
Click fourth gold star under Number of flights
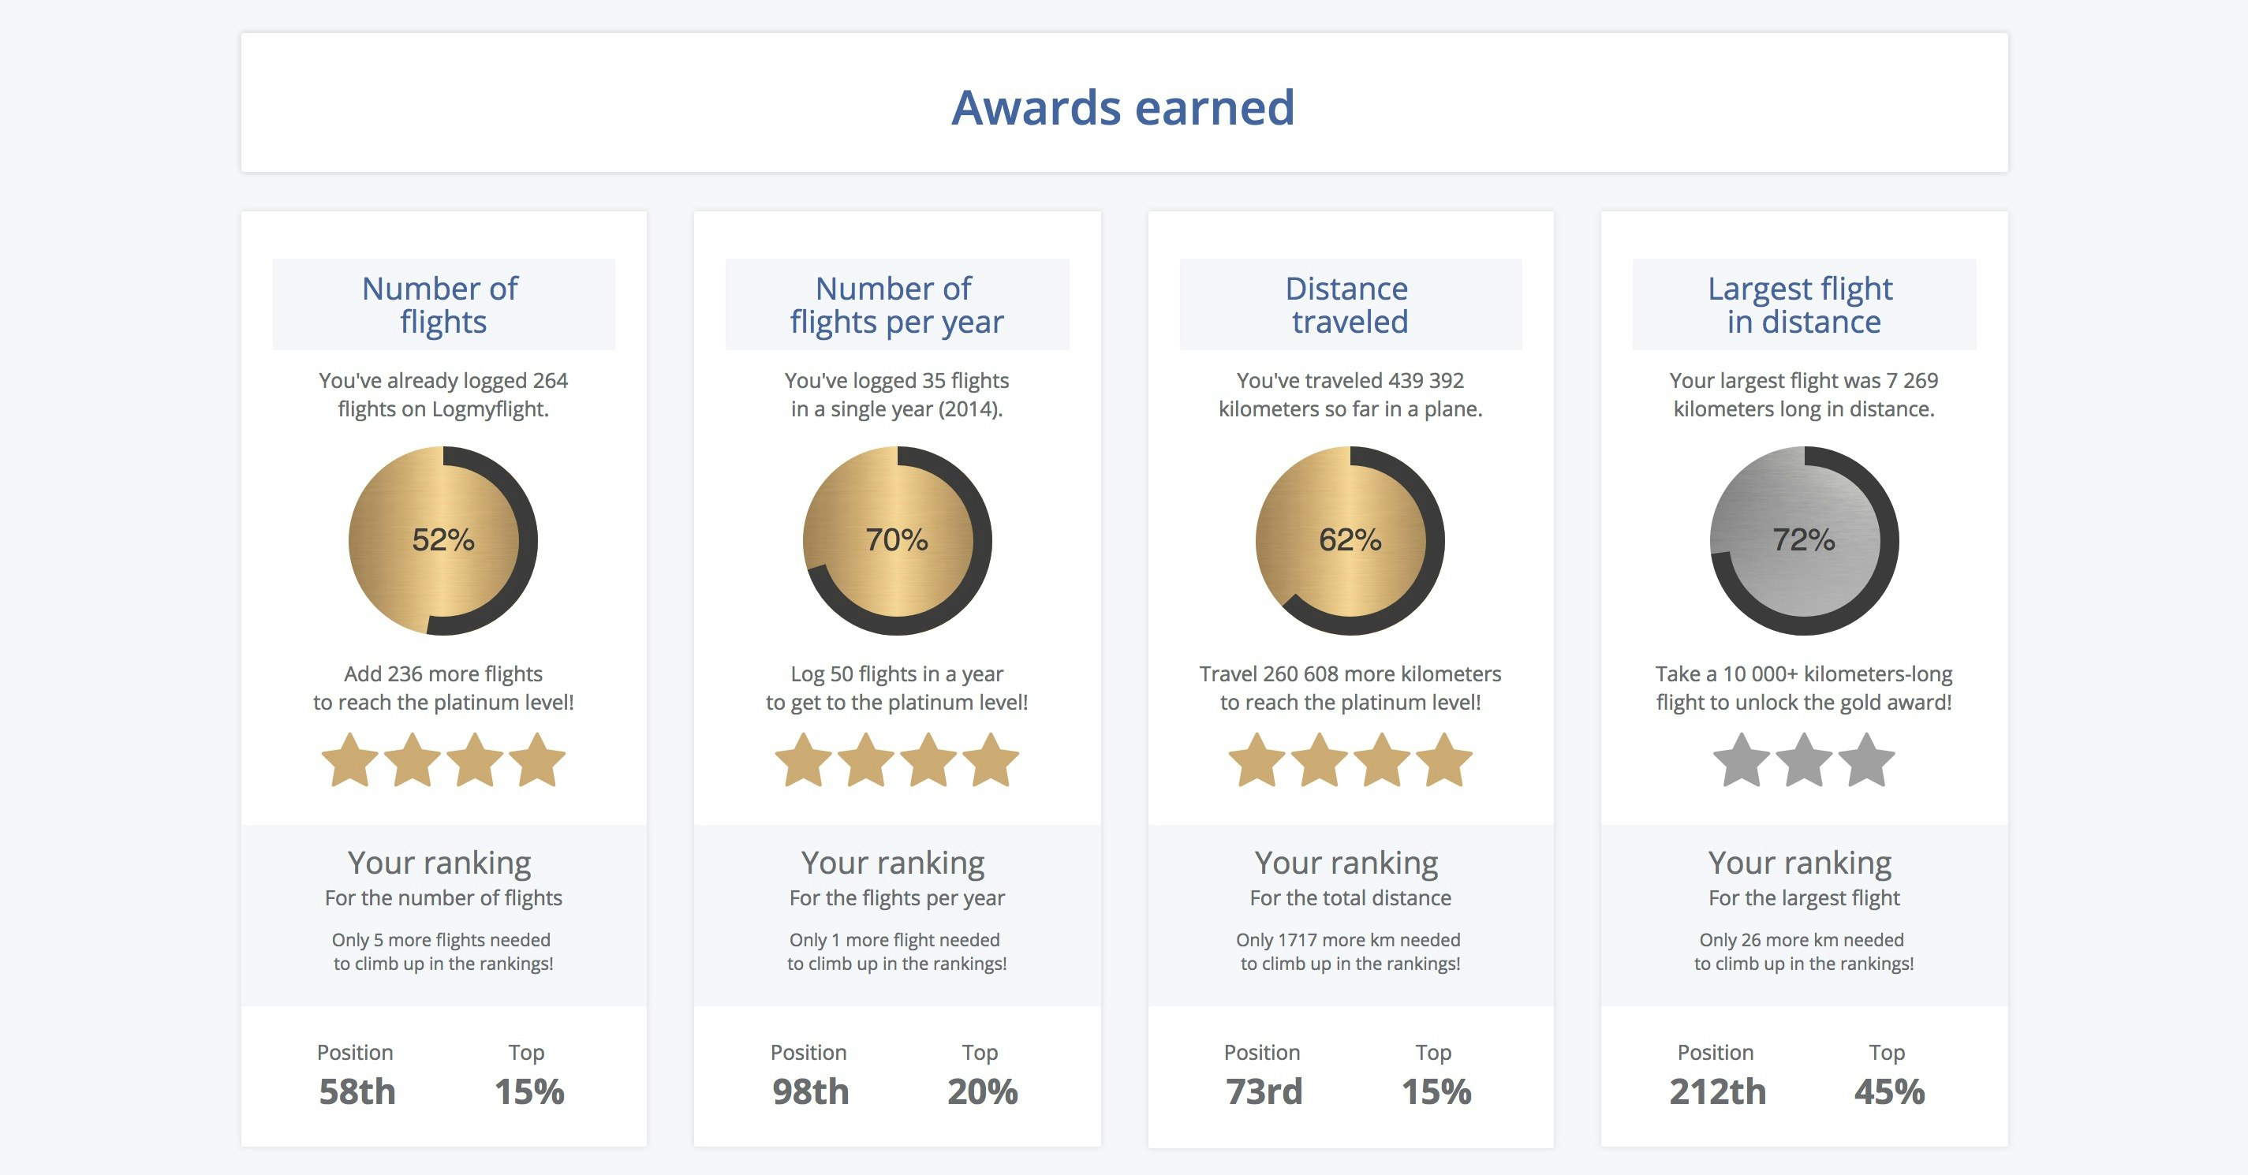(x=538, y=761)
